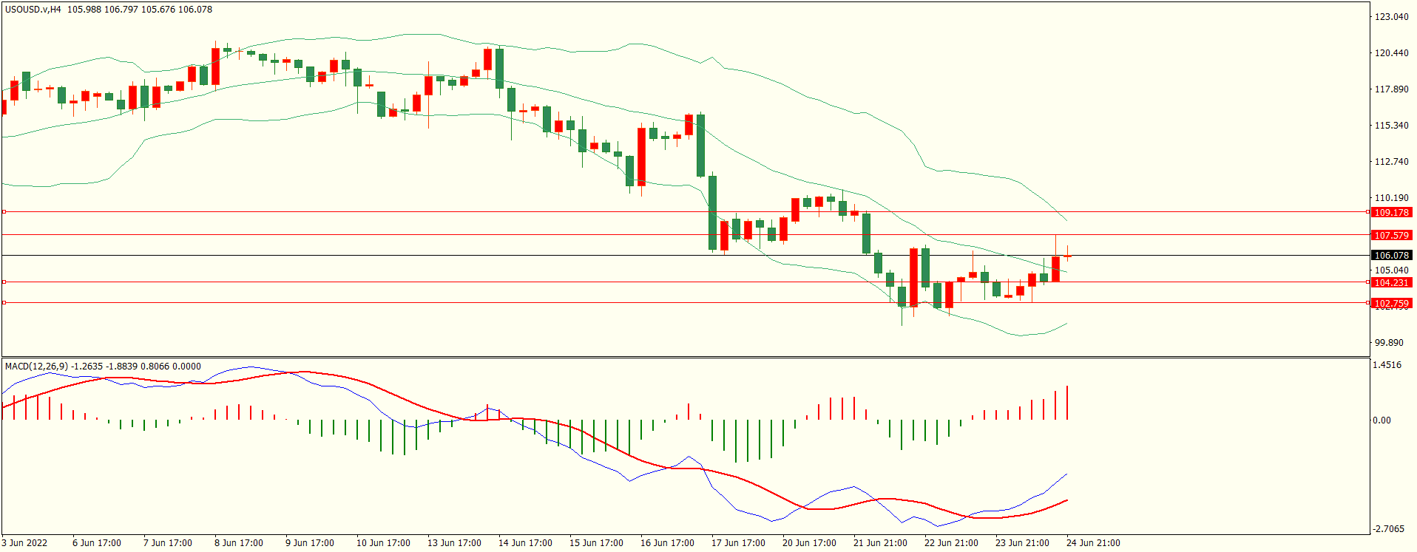Image resolution: width=1417 pixels, height=552 pixels.
Task: Click the 3 Jun 2022 date label
Action: pos(24,543)
